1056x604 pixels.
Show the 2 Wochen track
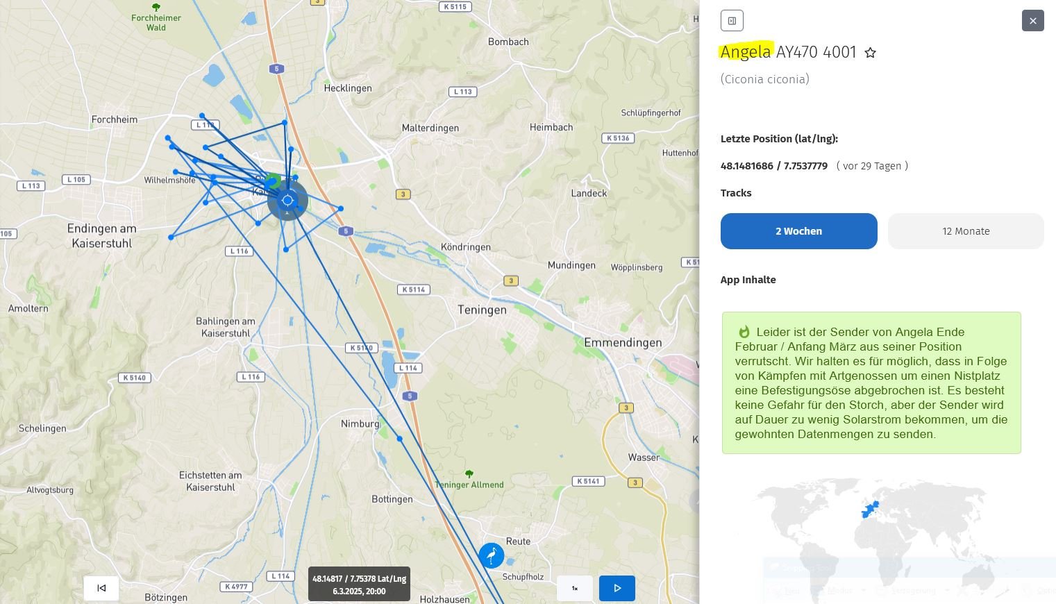(798, 231)
